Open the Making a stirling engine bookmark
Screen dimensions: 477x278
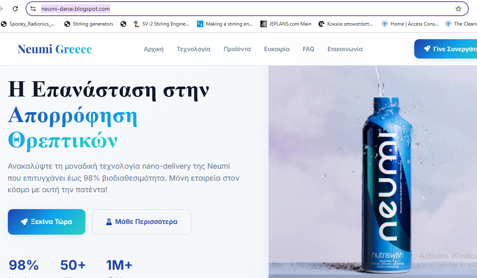[x=225, y=24]
